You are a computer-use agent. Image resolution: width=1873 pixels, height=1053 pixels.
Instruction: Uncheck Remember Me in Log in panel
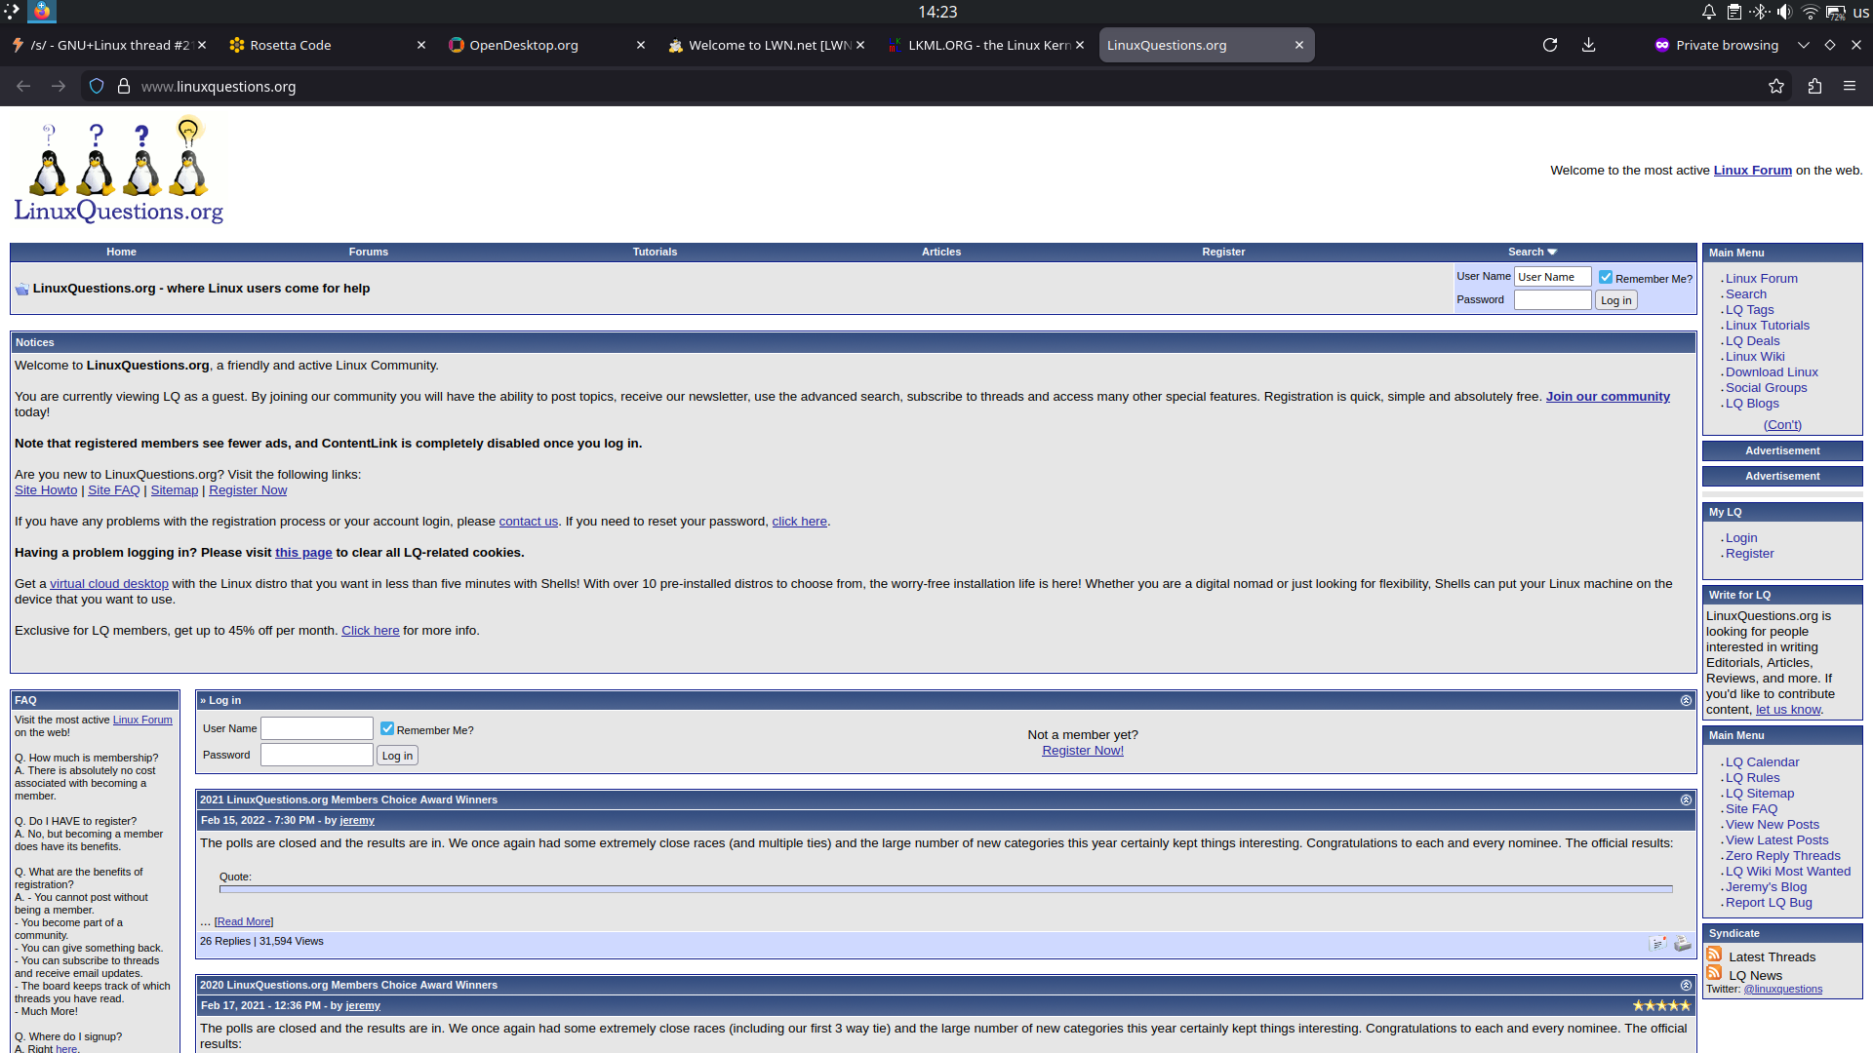point(387,729)
